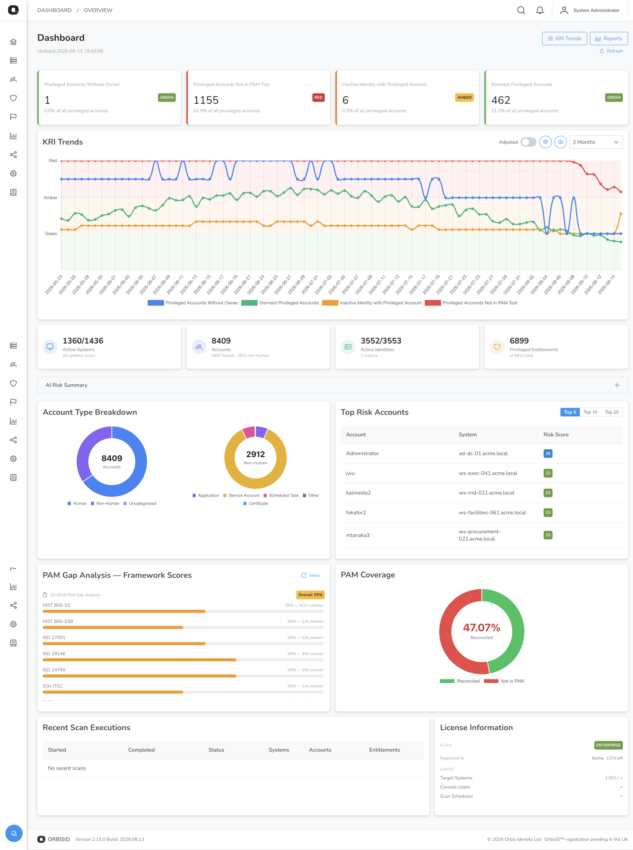Image resolution: width=633 pixels, height=850 pixels.
Task: Toggle Privileged Accounts Not in PAM Tool legend
Action: tap(471, 303)
